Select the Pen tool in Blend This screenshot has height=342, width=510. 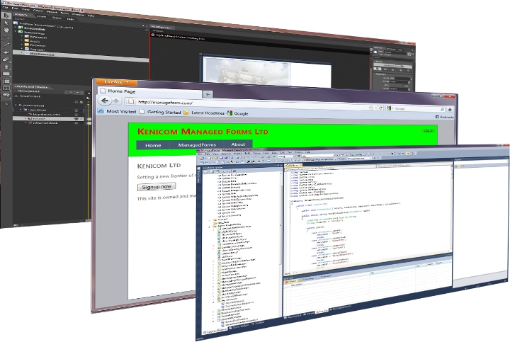click(6, 67)
